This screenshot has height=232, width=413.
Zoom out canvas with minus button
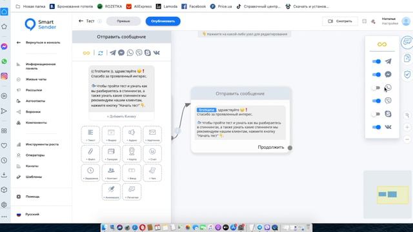click(407, 139)
